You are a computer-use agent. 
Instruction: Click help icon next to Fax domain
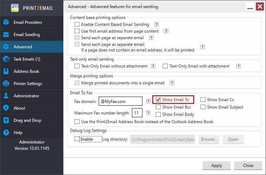[x=148, y=101]
